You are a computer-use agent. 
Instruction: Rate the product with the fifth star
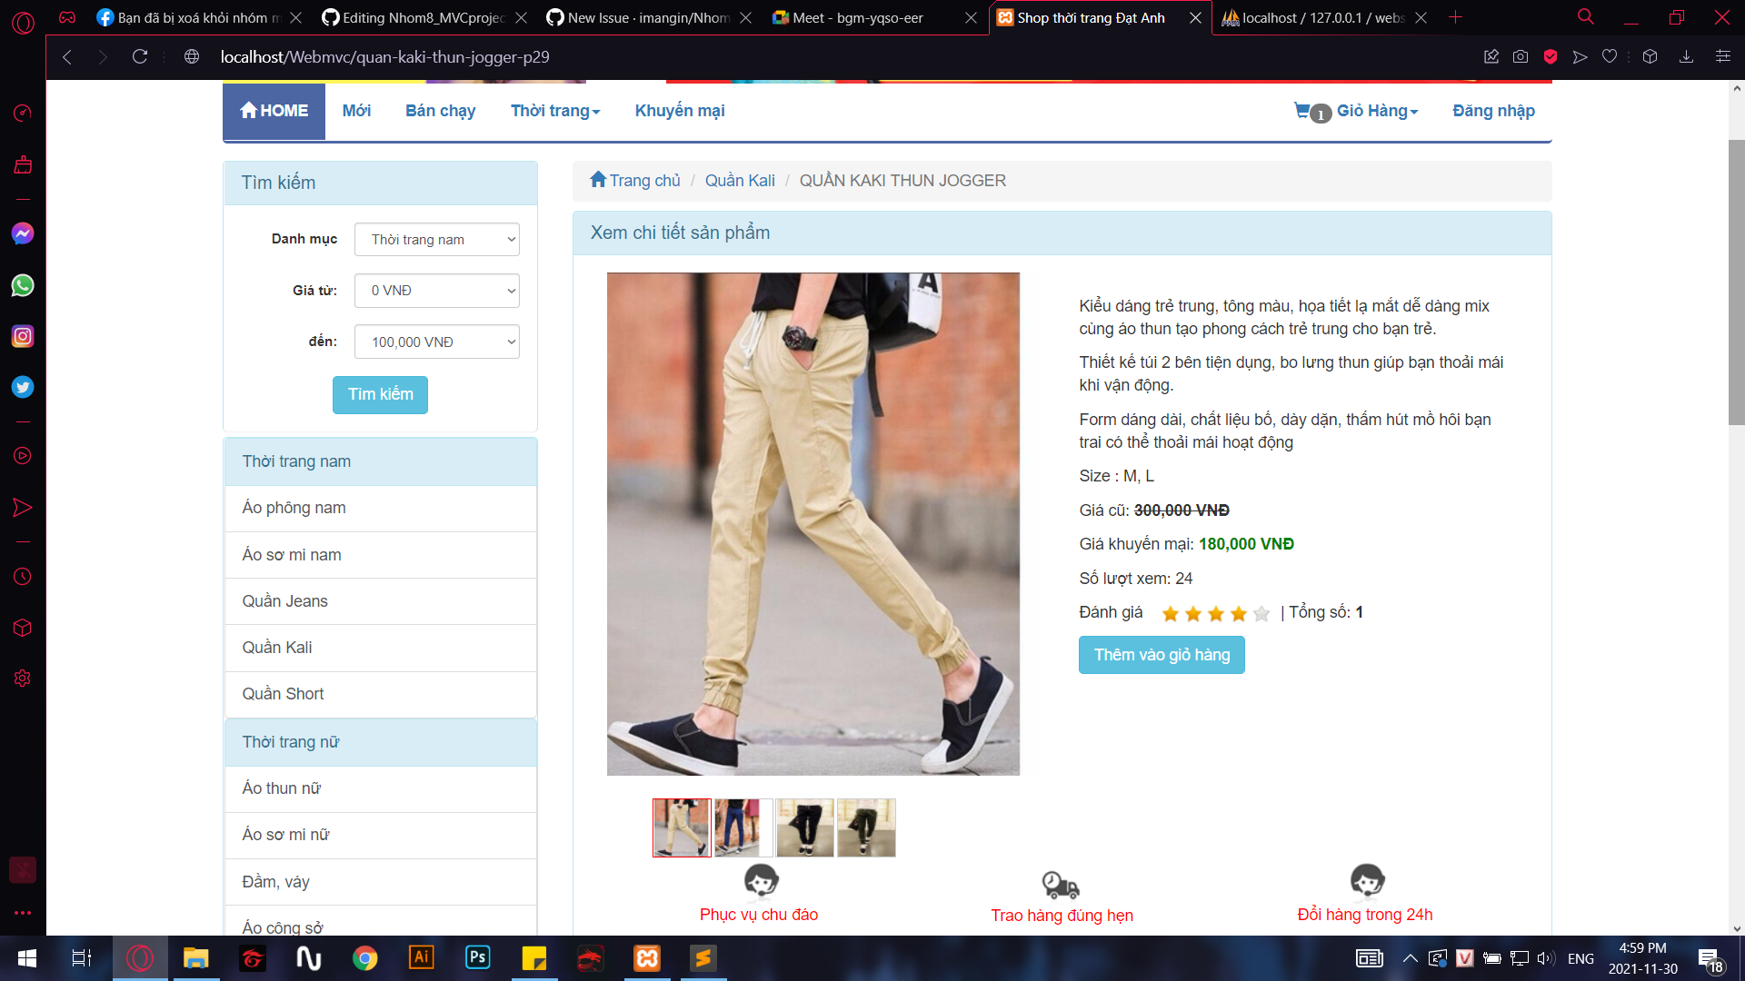click(1261, 614)
